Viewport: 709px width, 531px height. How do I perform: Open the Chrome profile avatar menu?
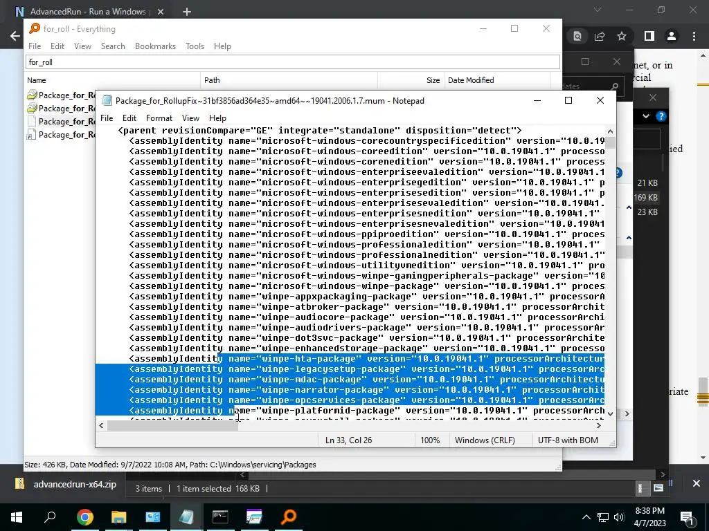click(672, 36)
